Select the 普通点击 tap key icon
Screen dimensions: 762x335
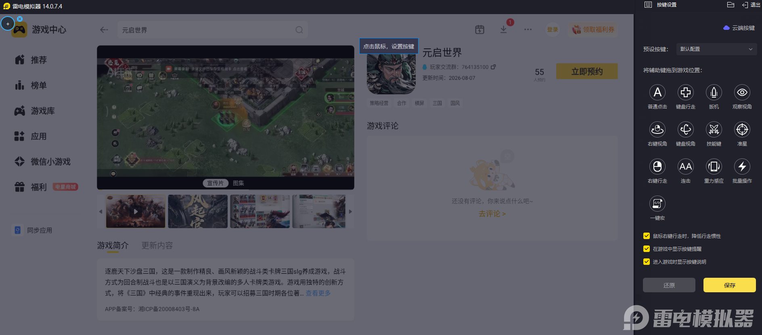tap(657, 92)
